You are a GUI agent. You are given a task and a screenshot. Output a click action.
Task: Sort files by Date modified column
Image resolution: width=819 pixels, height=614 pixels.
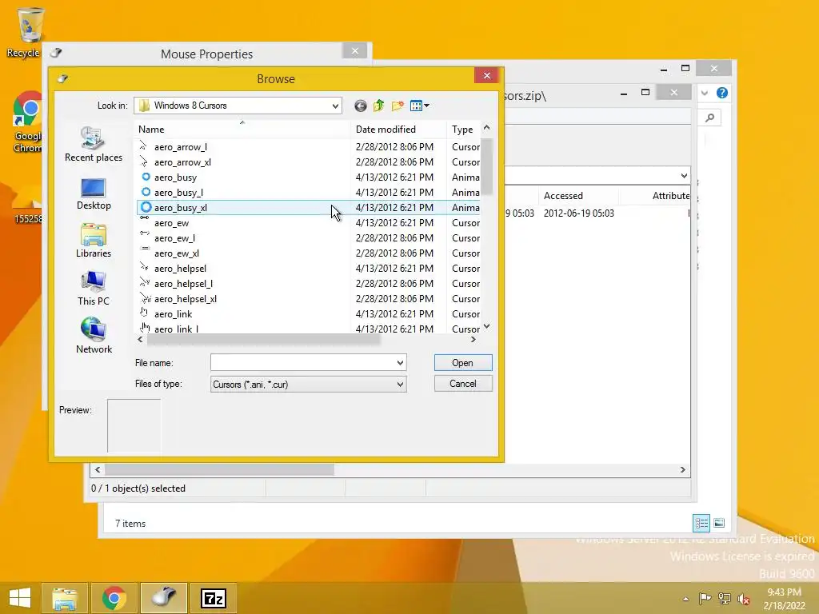coord(398,130)
